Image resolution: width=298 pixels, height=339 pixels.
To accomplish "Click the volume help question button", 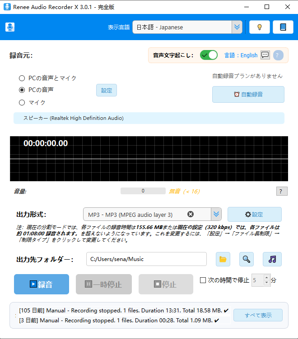I will [x=282, y=191].
